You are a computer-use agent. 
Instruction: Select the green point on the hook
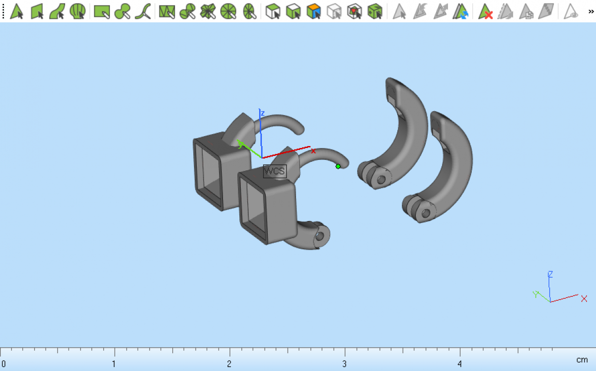coord(338,166)
